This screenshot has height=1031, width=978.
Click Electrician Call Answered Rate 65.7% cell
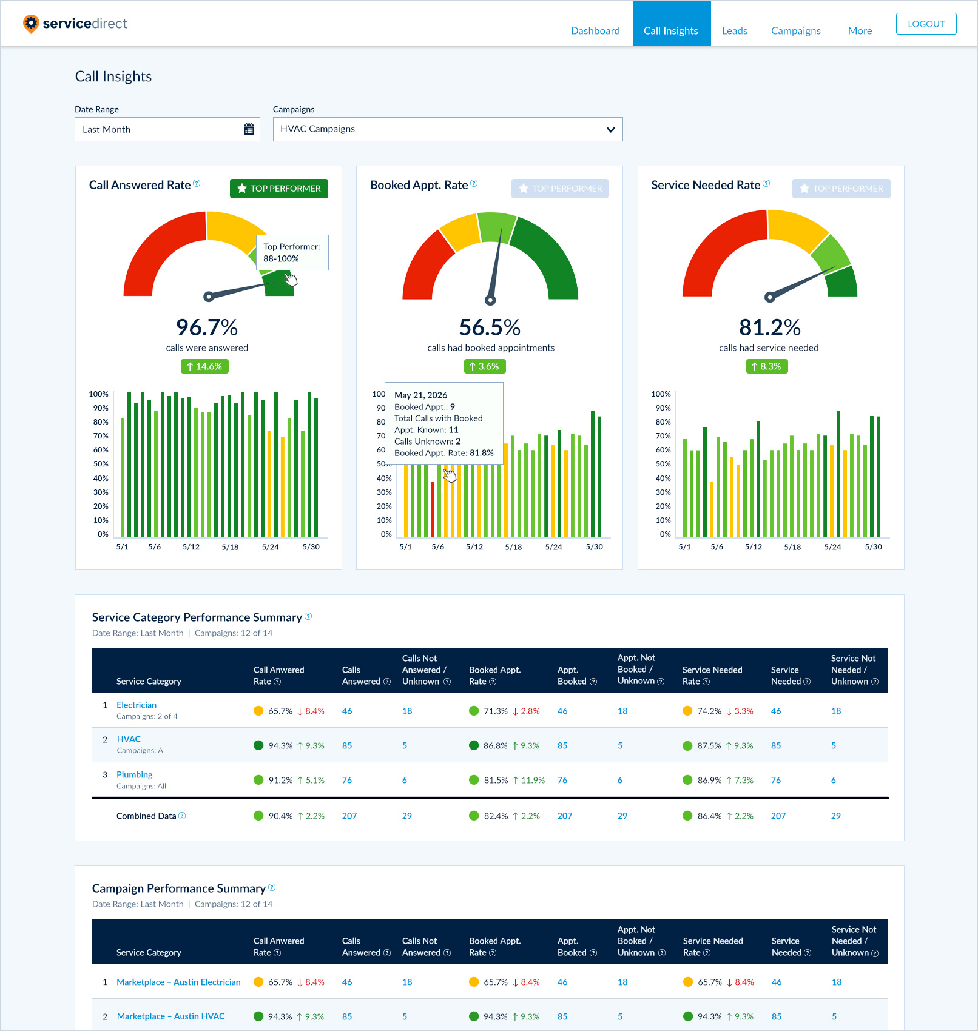(x=280, y=711)
